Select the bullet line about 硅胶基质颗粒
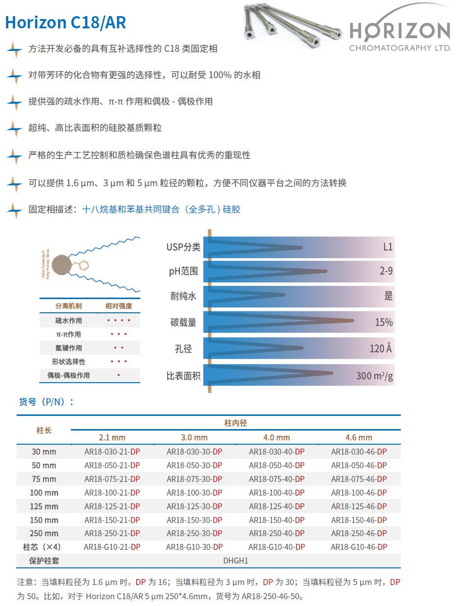The width and height of the screenshot is (458, 606). [95, 128]
